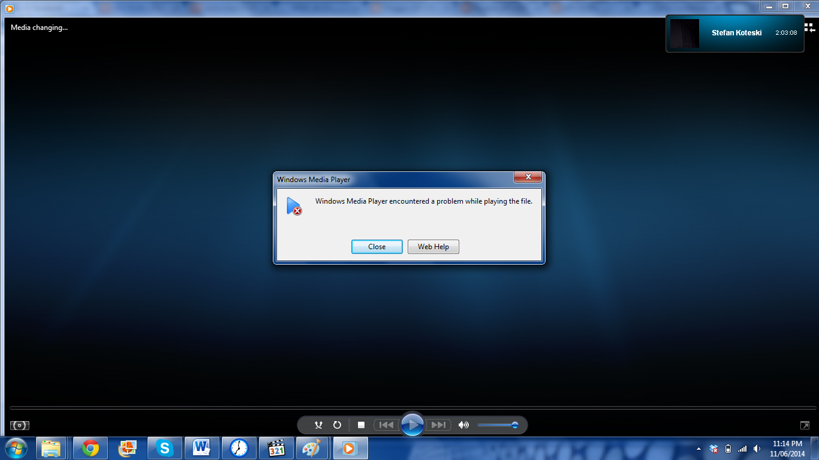This screenshot has width=819, height=460.
Task: Minimize the Windows Media Player window
Action: click(769, 6)
